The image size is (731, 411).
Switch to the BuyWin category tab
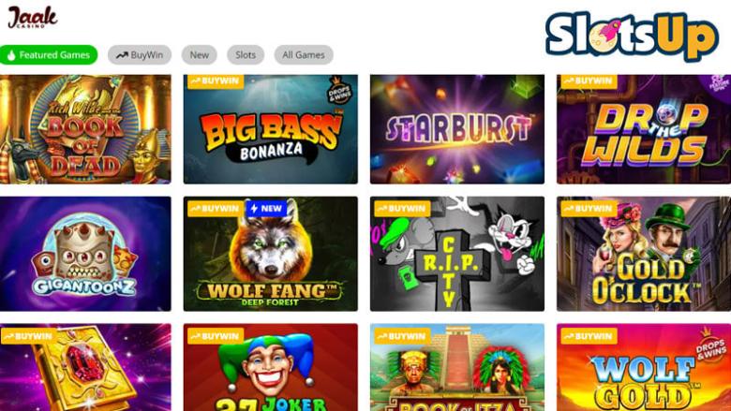(x=140, y=55)
